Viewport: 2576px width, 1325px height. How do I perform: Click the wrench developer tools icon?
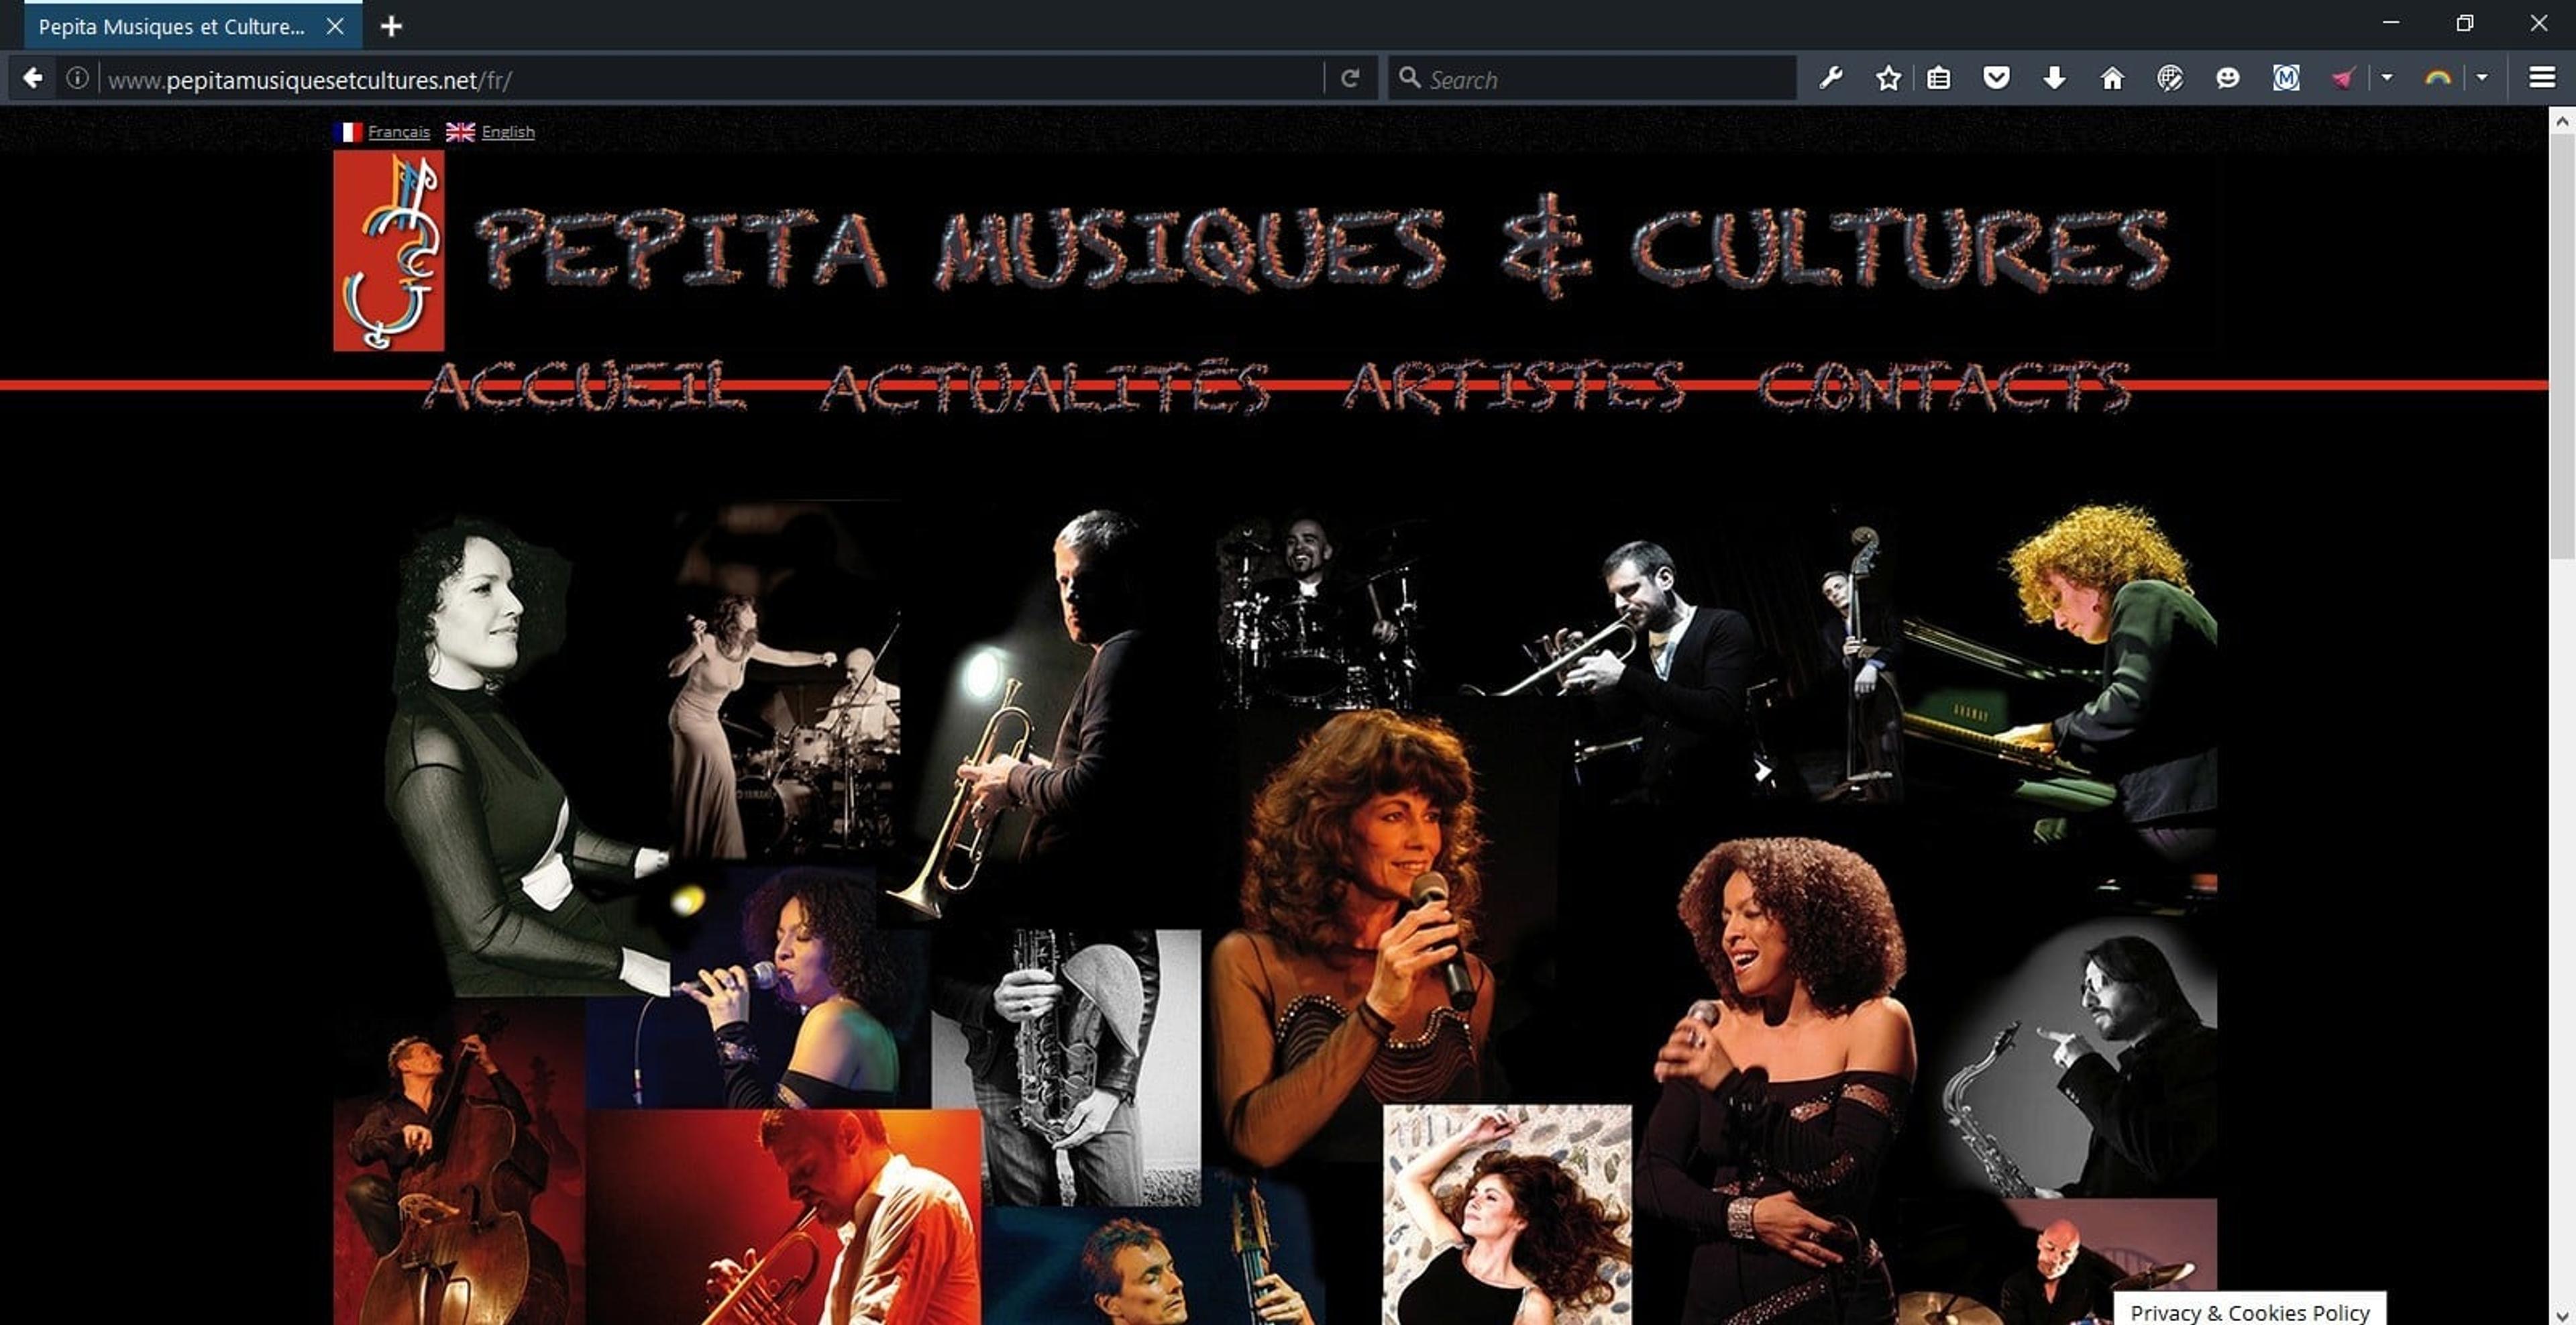click(1831, 78)
